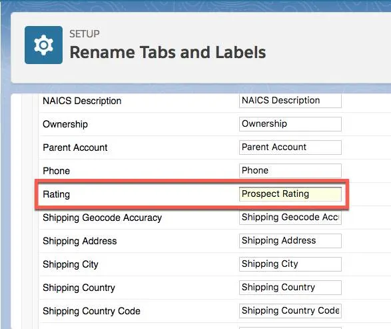The image size is (391, 329).
Task: Click the Phone row name text
Action: [56, 171]
